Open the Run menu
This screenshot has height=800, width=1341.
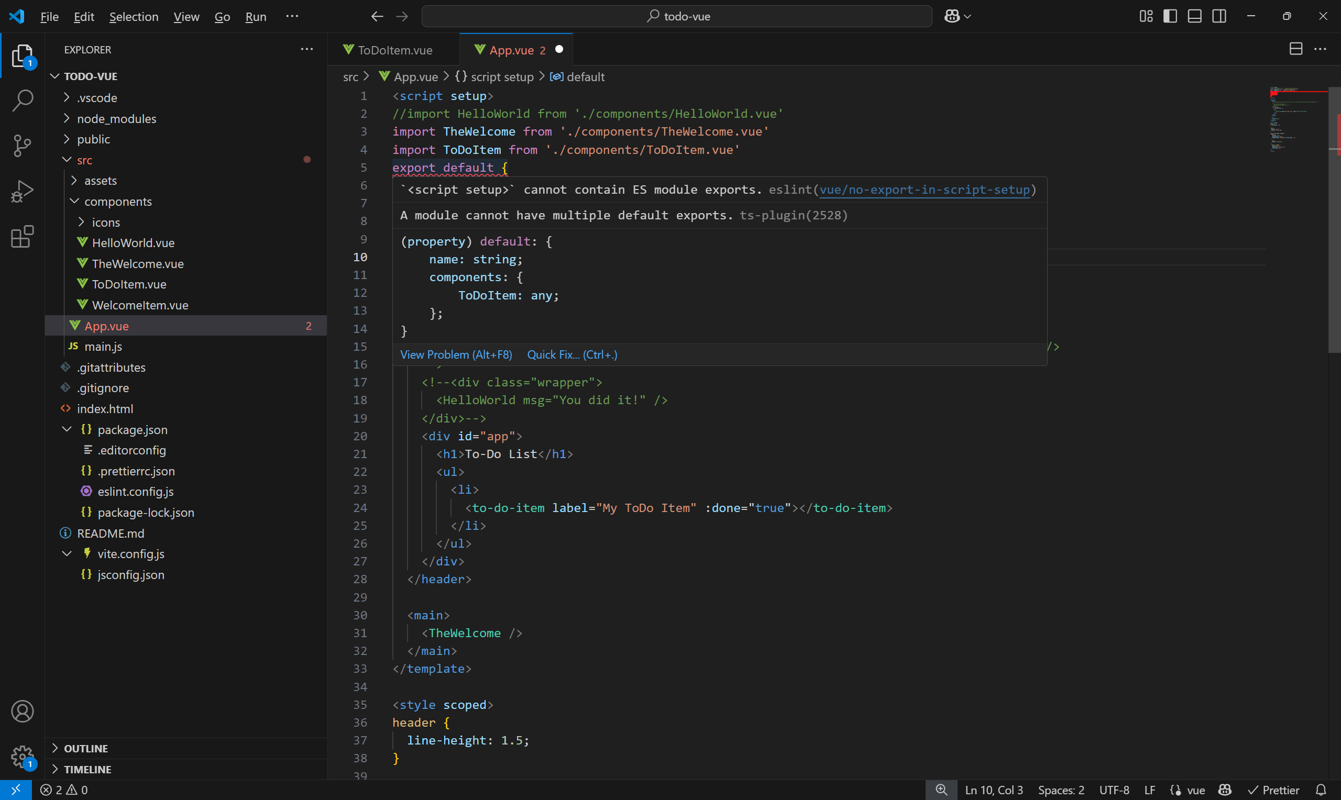[x=255, y=16]
